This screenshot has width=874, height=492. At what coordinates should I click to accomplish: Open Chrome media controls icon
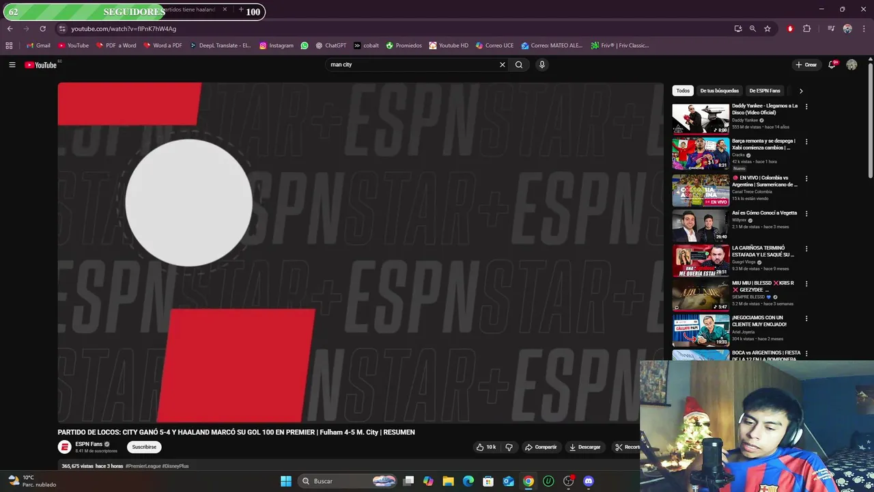pyautogui.click(x=831, y=29)
